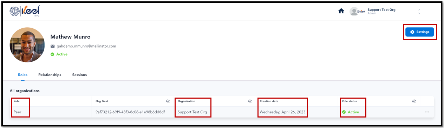Viewport: 444px width, 128px height.
Task: Click the Keel Mind logo
Action: pyautogui.click(x=25, y=11)
